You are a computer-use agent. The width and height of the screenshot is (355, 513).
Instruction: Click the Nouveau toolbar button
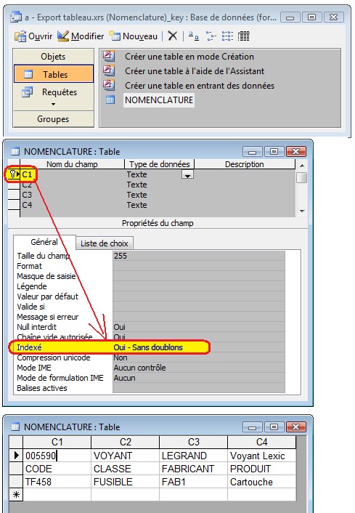click(133, 36)
